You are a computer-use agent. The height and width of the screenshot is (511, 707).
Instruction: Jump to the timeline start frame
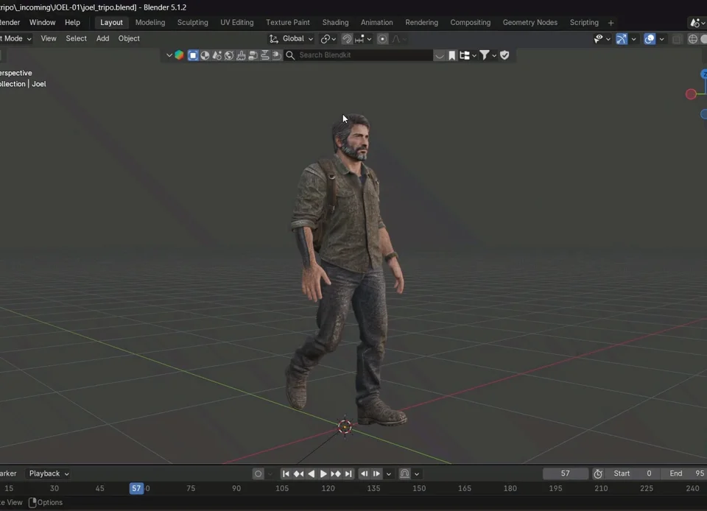click(286, 473)
